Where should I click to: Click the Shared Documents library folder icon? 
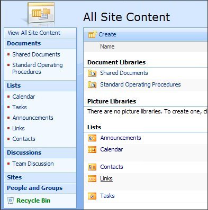[x=92, y=73]
